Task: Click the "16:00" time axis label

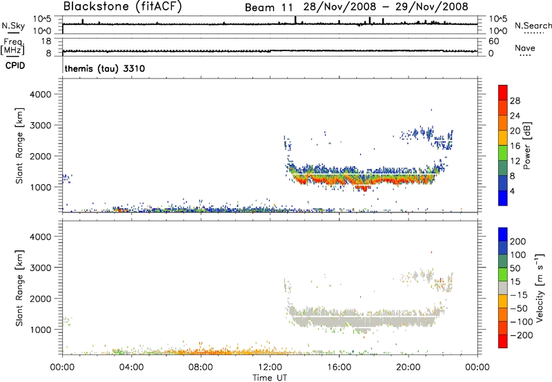Action: pyautogui.click(x=339, y=368)
